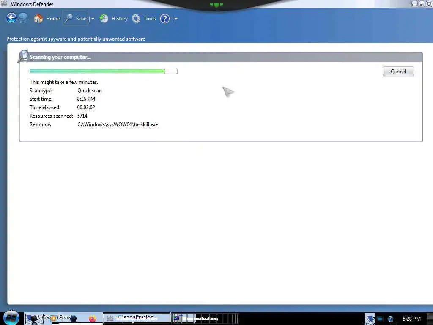
Task: Restore down the Windows Defender window
Action: [422, 4]
